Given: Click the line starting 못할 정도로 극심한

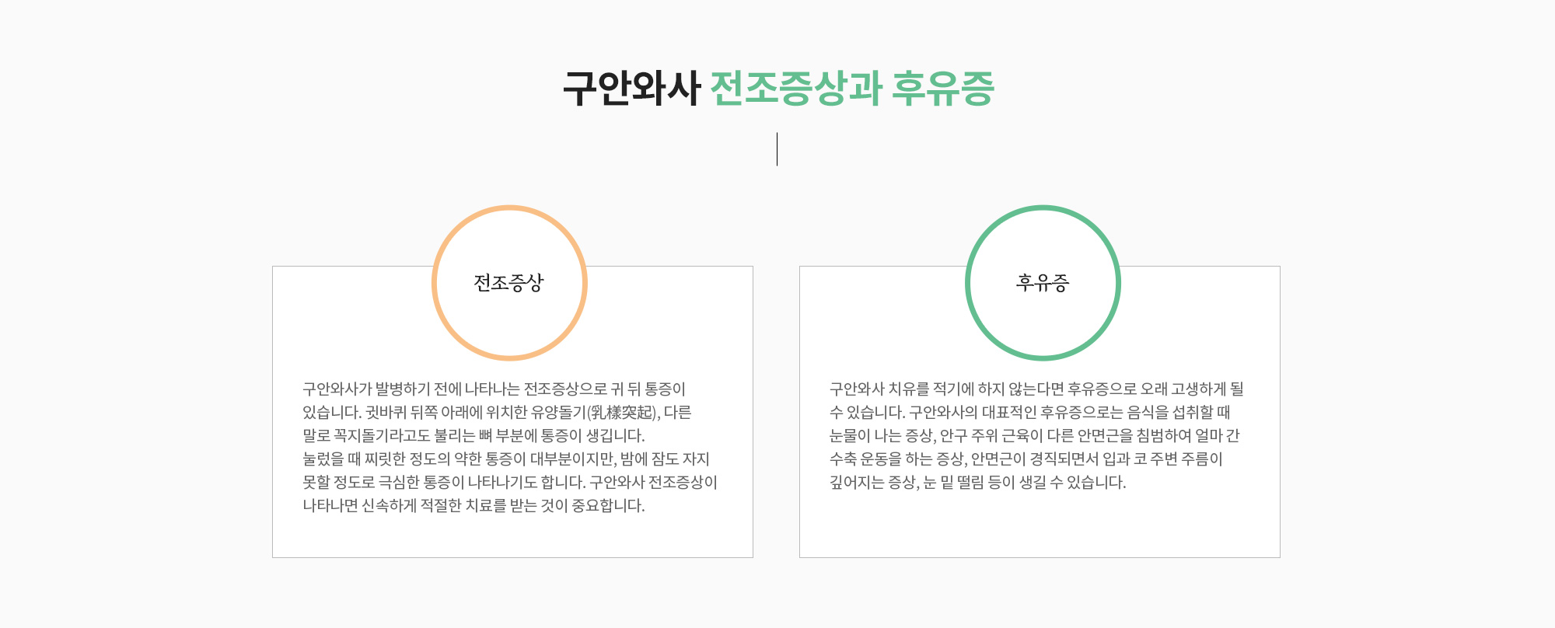Looking at the screenshot, I should [x=510, y=483].
